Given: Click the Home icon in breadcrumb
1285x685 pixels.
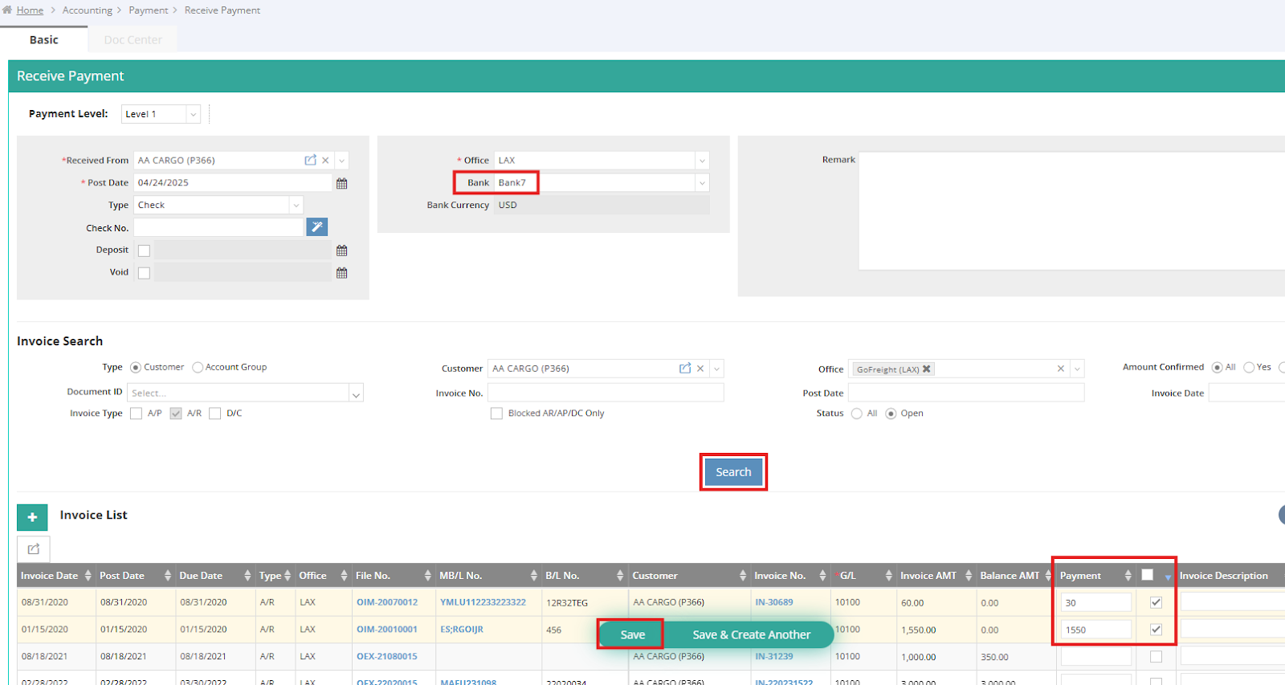Looking at the screenshot, I should coord(7,10).
